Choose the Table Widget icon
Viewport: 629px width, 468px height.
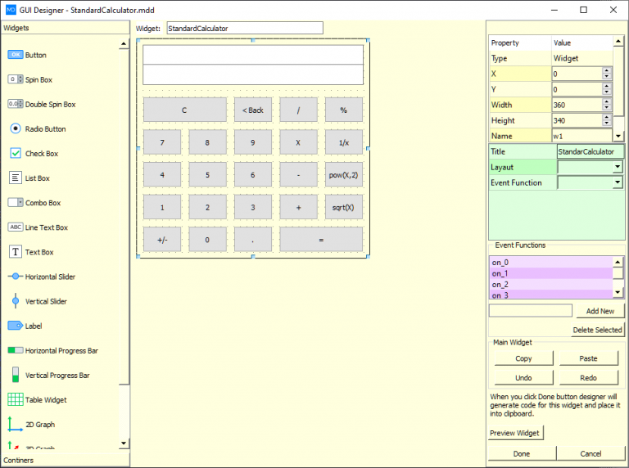point(16,399)
